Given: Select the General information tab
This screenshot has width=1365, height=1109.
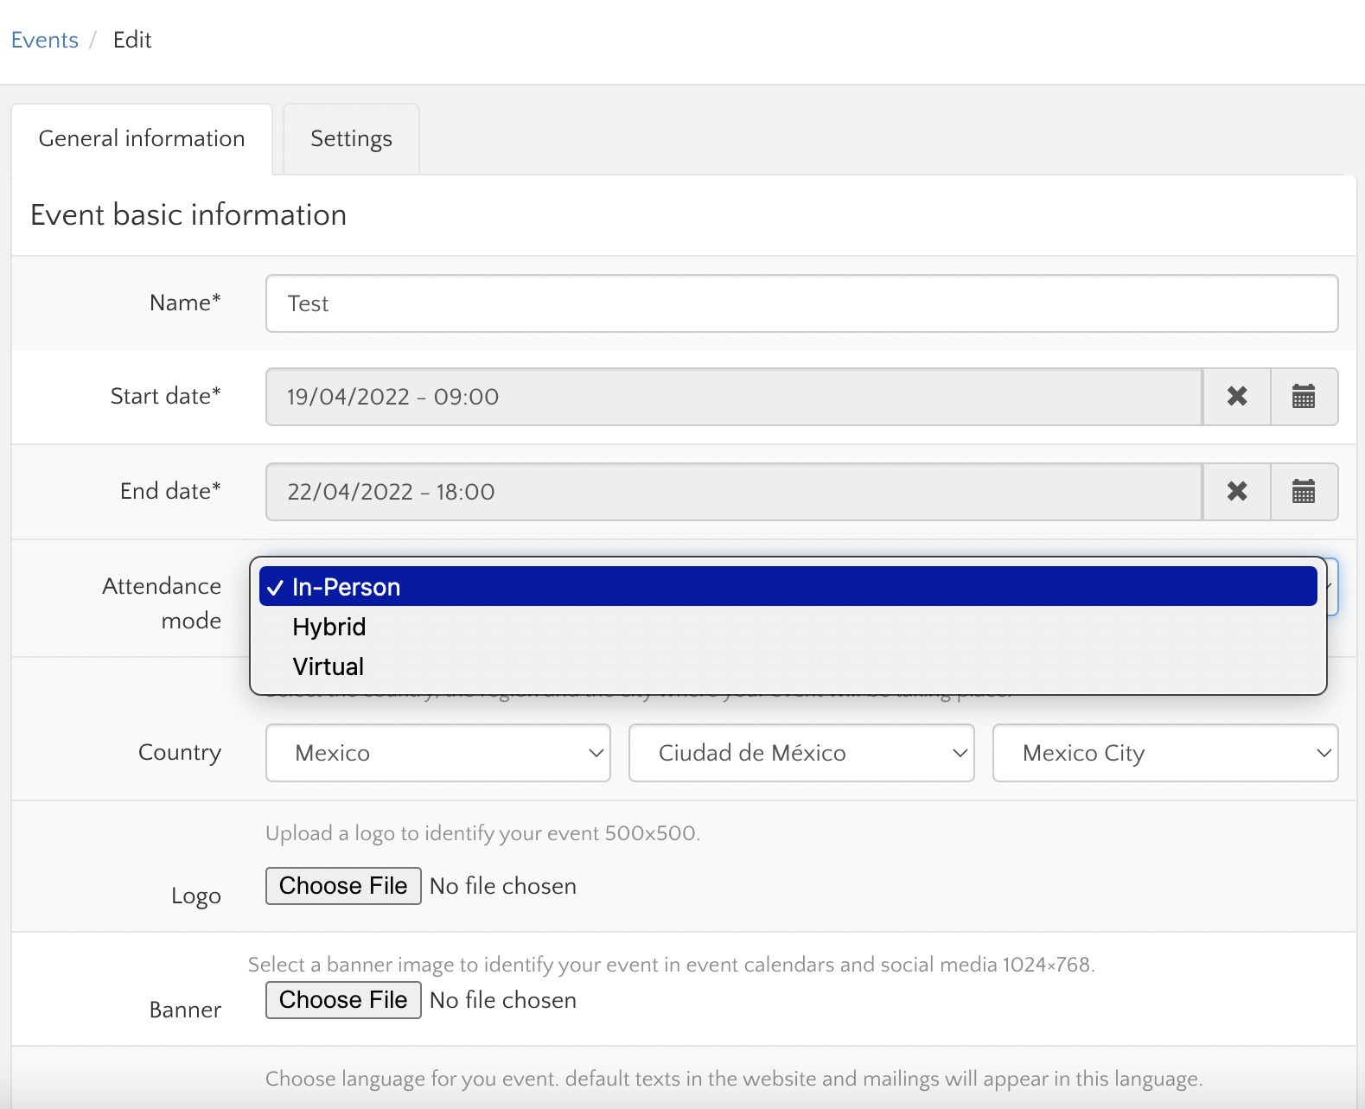Looking at the screenshot, I should click(142, 139).
